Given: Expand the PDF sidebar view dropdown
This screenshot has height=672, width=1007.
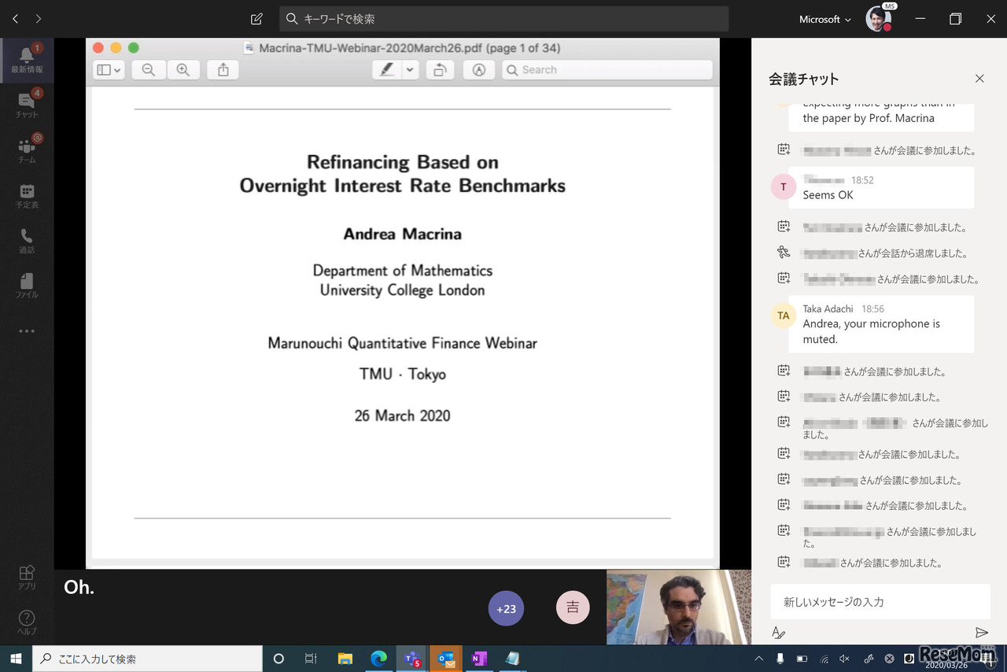Looking at the screenshot, I should click(109, 70).
